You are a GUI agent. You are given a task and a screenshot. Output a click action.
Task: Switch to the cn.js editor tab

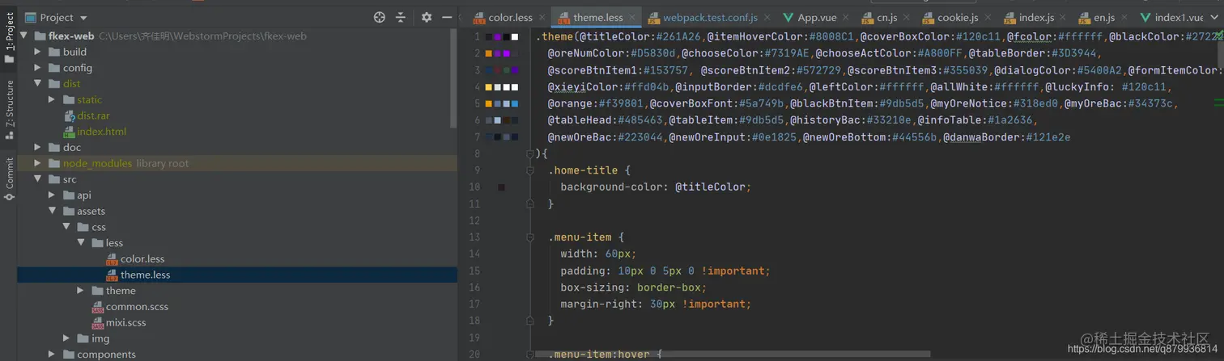coord(887,17)
